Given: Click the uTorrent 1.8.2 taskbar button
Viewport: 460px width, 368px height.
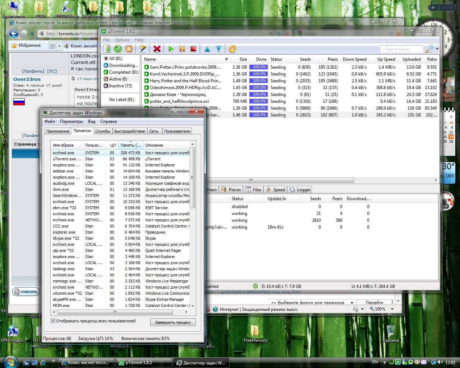Looking at the screenshot, I should coord(144,363).
